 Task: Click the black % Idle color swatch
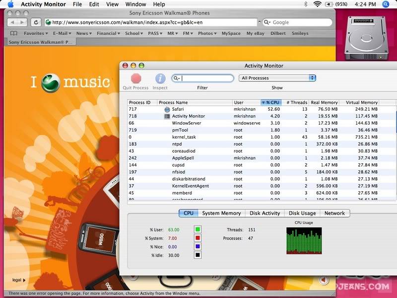[x=198, y=255]
